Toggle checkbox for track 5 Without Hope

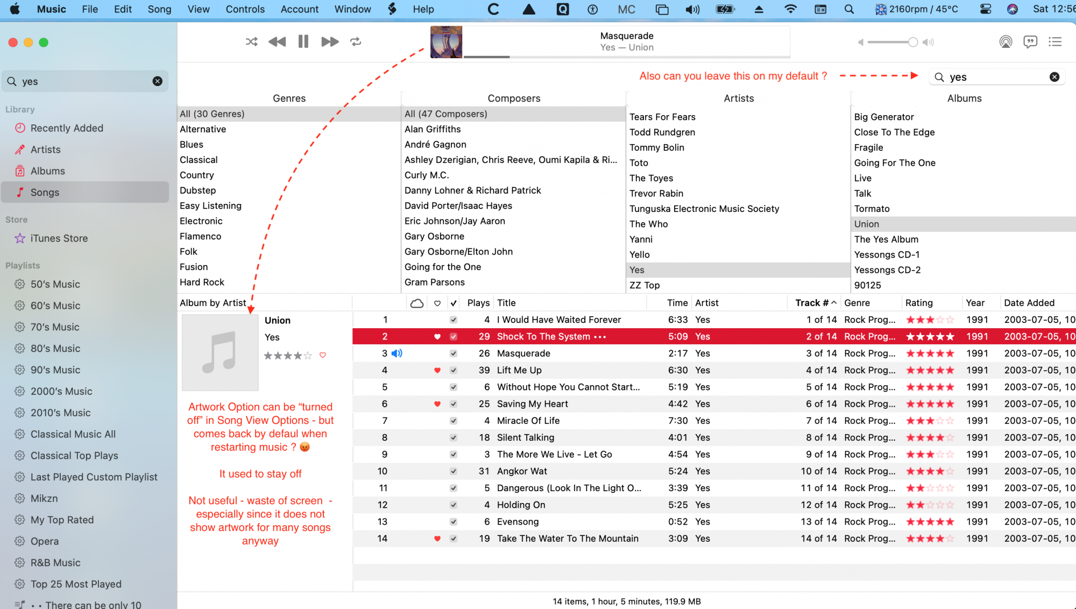click(454, 386)
